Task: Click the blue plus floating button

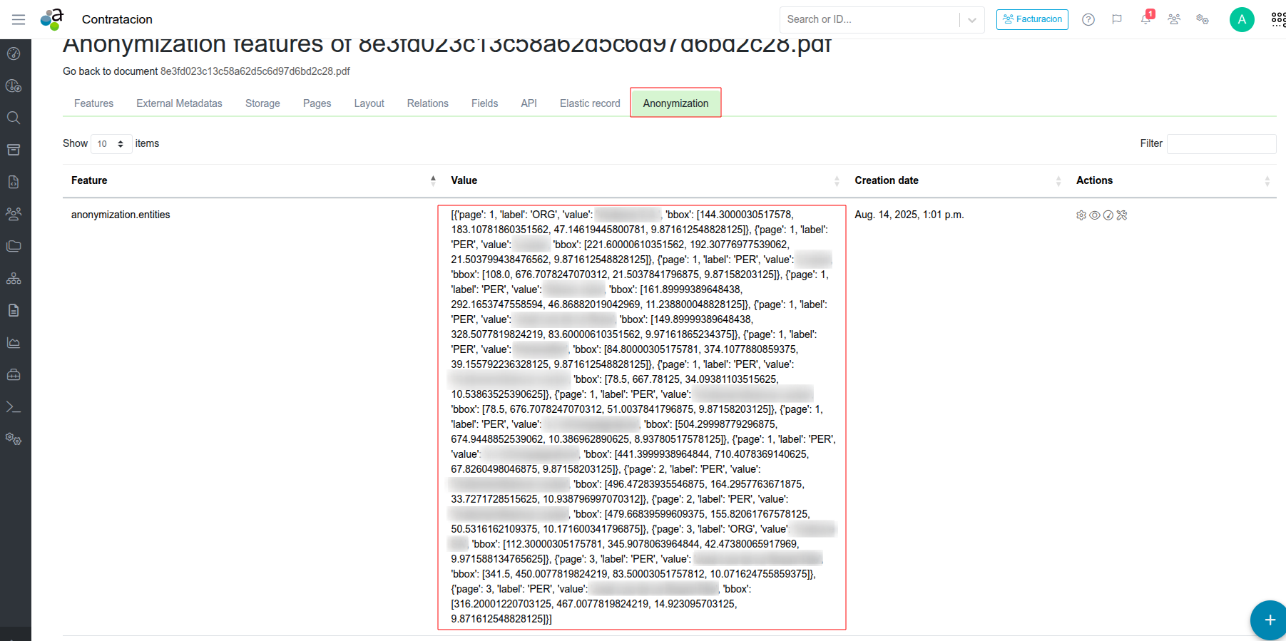Action: 1269,620
